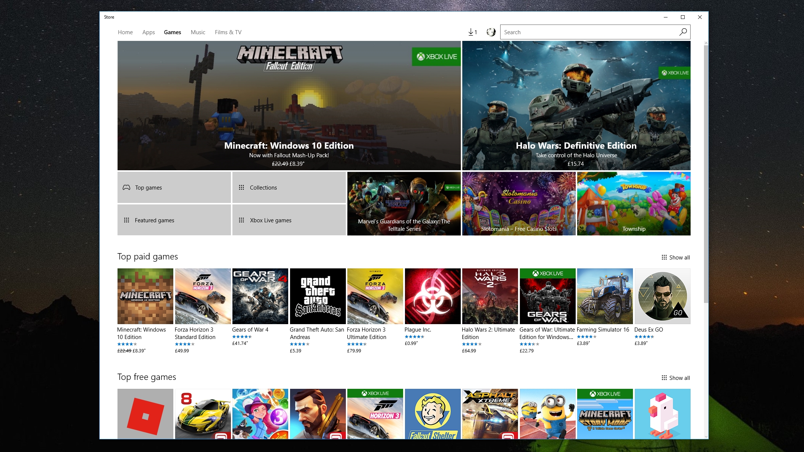Open Forza Horizon 3 Ultimate Edition tile
804x452 pixels.
click(375, 296)
